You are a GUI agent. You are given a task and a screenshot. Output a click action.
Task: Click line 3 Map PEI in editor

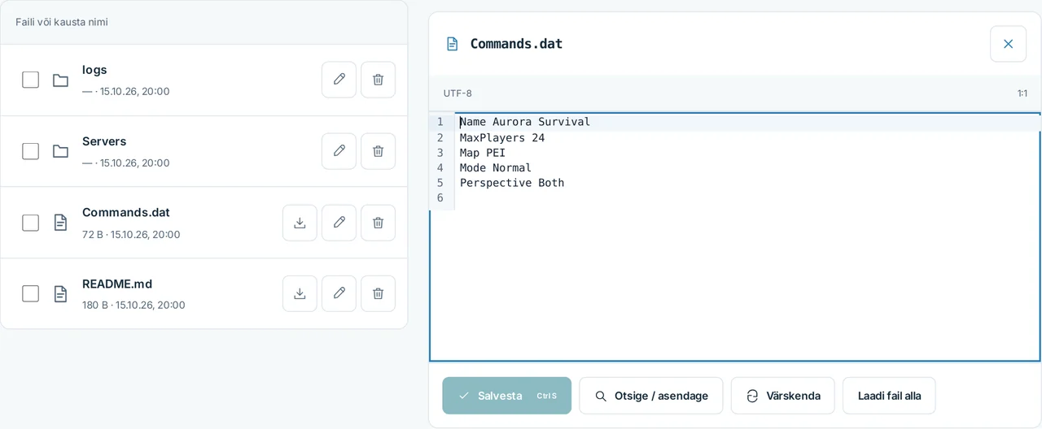point(483,153)
